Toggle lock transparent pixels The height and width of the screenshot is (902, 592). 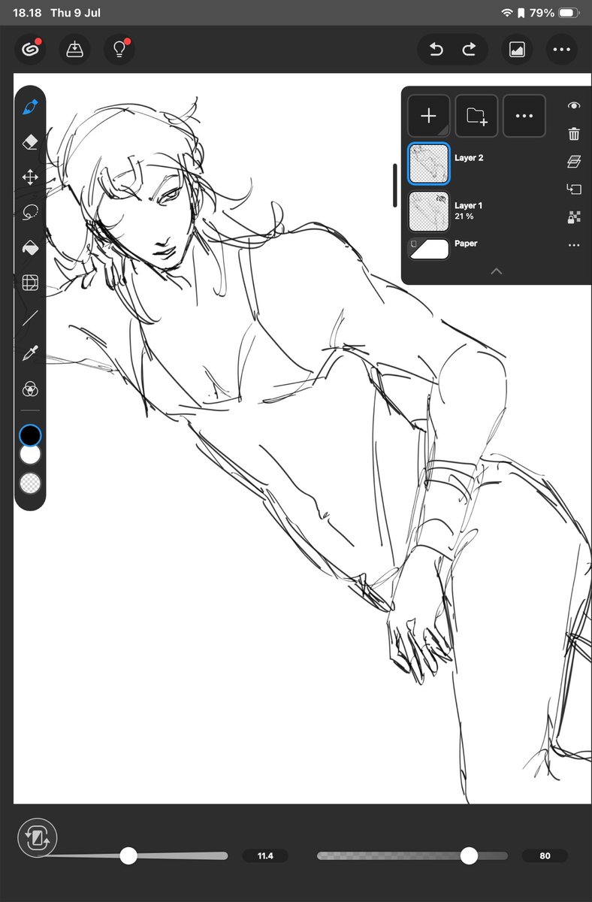click(574, 217)
